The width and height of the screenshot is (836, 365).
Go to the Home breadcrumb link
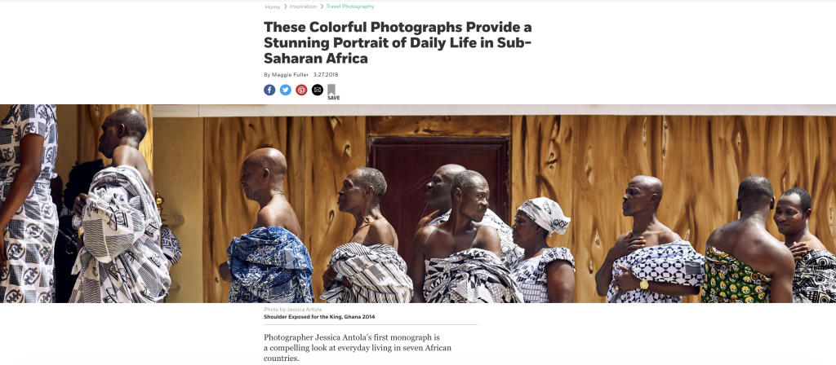click(273, 7)
